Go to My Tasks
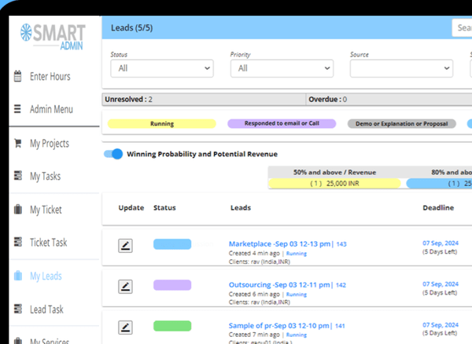Viewport: 472px width, 344px height. coord(45,176)
